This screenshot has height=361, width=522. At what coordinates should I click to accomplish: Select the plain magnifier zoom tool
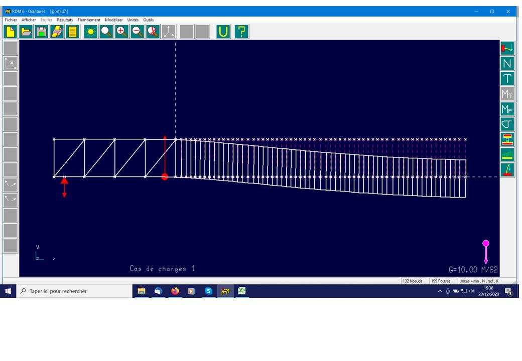106,32
